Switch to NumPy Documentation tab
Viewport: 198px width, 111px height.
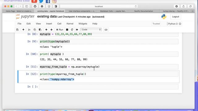pyautogui.click(x=144, y=11)
